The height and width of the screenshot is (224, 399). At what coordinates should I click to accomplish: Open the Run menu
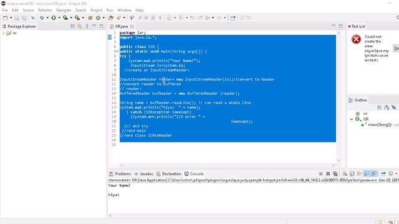click(110, 10)
